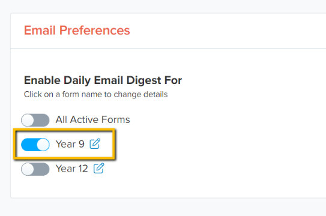The height and width of the screenshot is (216, 326).
Task: Click the number 12 in the Year 12 label
Action: pyautogui.click(x=83, y=169)
